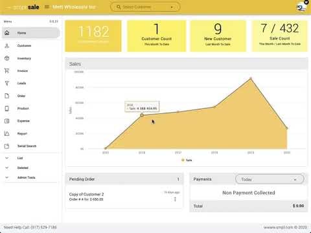This screenshot has width=311, height=233.
Task: Click the List group label
Action: (20, 158)
